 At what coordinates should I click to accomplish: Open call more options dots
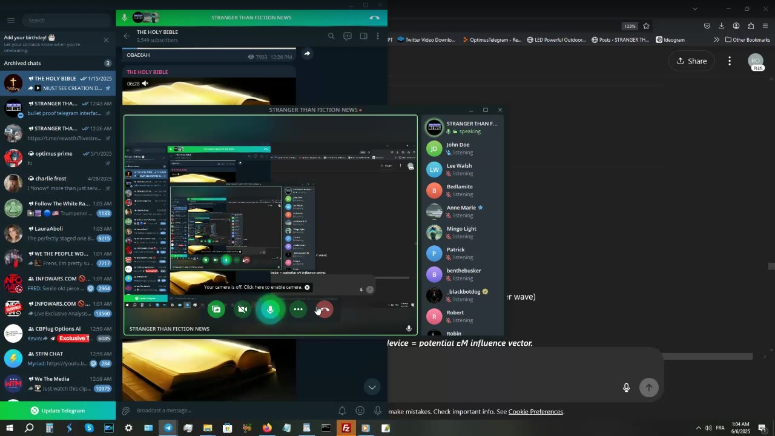pyautogui.click(x=298, y=309)
